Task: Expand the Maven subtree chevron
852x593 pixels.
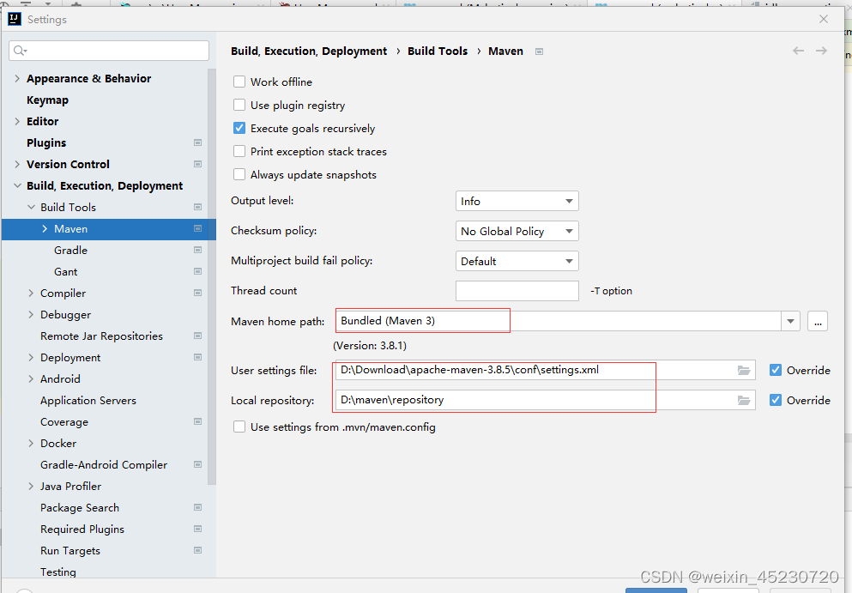Action: pos(45,229)
